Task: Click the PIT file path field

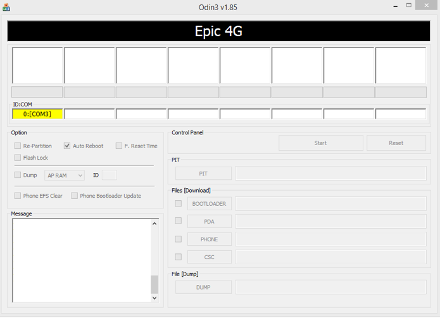Action: 331,174
